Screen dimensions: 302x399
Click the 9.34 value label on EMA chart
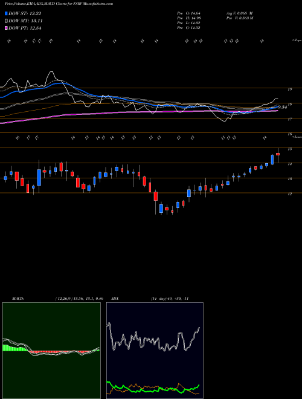[x=283, y=108]
